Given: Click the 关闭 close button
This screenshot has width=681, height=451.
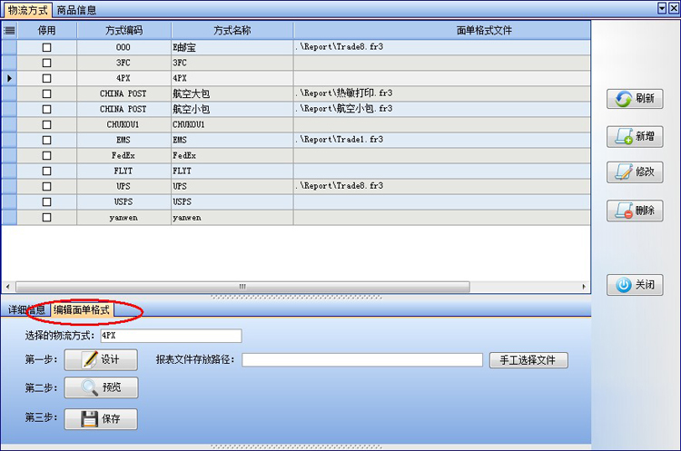Looking at the screenshot, I should [635, 285].
